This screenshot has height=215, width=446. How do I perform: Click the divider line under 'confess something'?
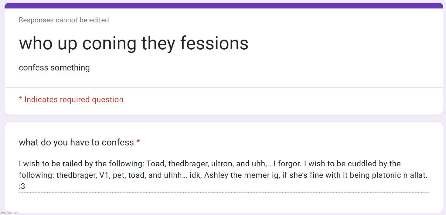pos(224,88)
